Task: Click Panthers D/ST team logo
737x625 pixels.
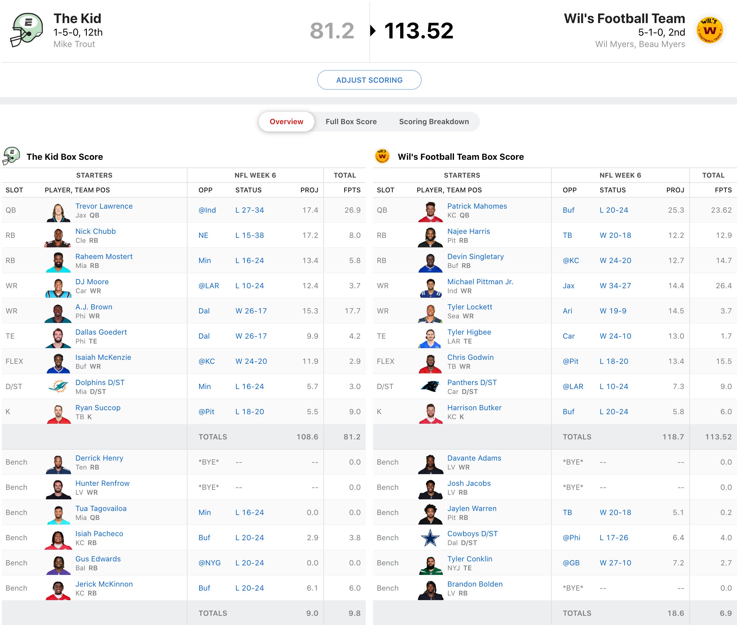Action: (x=430, y=387)
